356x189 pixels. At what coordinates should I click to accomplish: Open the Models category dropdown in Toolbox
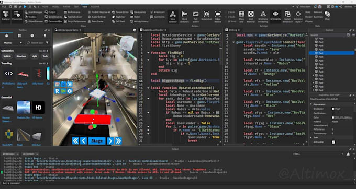13,43
